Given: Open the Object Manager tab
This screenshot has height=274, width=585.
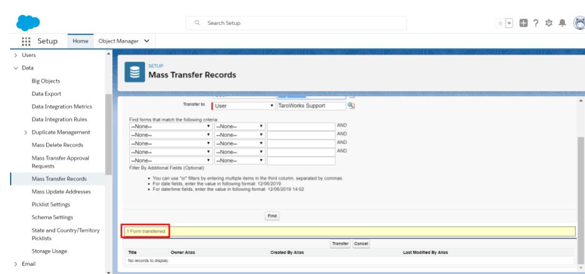Looking at the screenshot, I should click(118, 41).
